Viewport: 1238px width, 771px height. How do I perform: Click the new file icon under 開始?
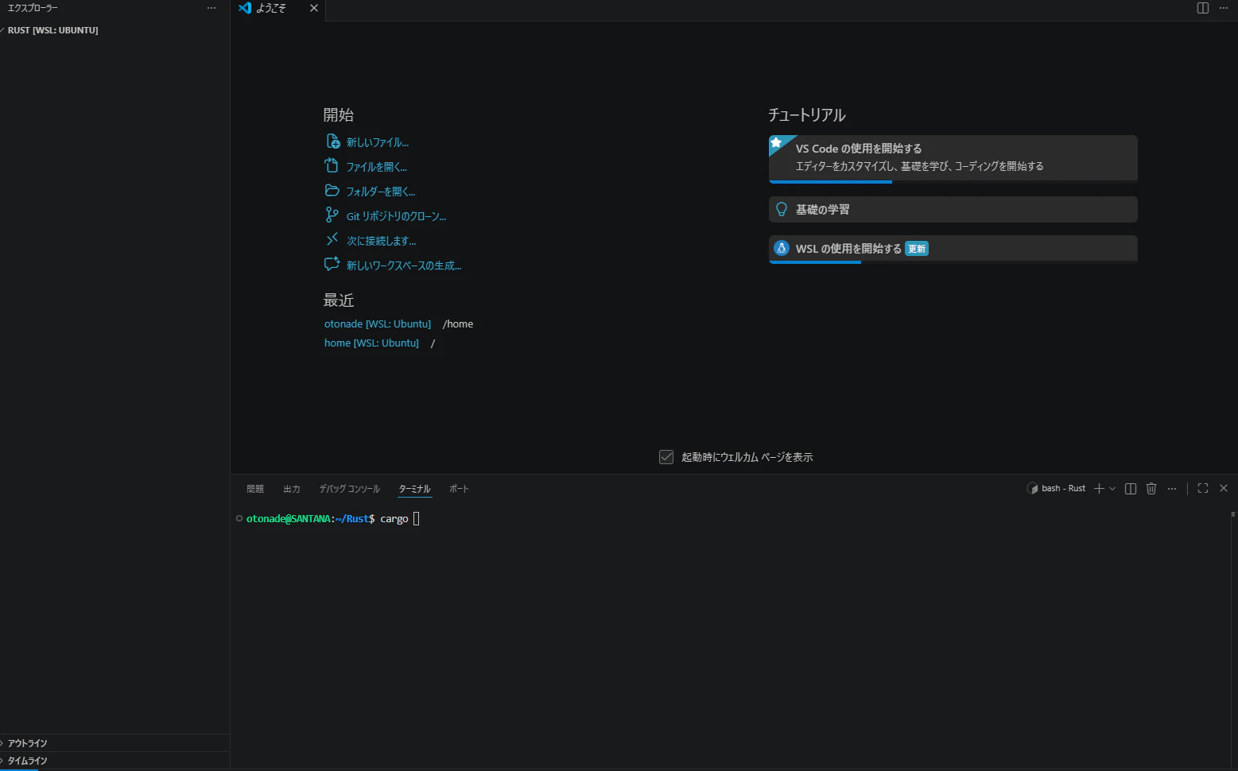coord(333,141)
